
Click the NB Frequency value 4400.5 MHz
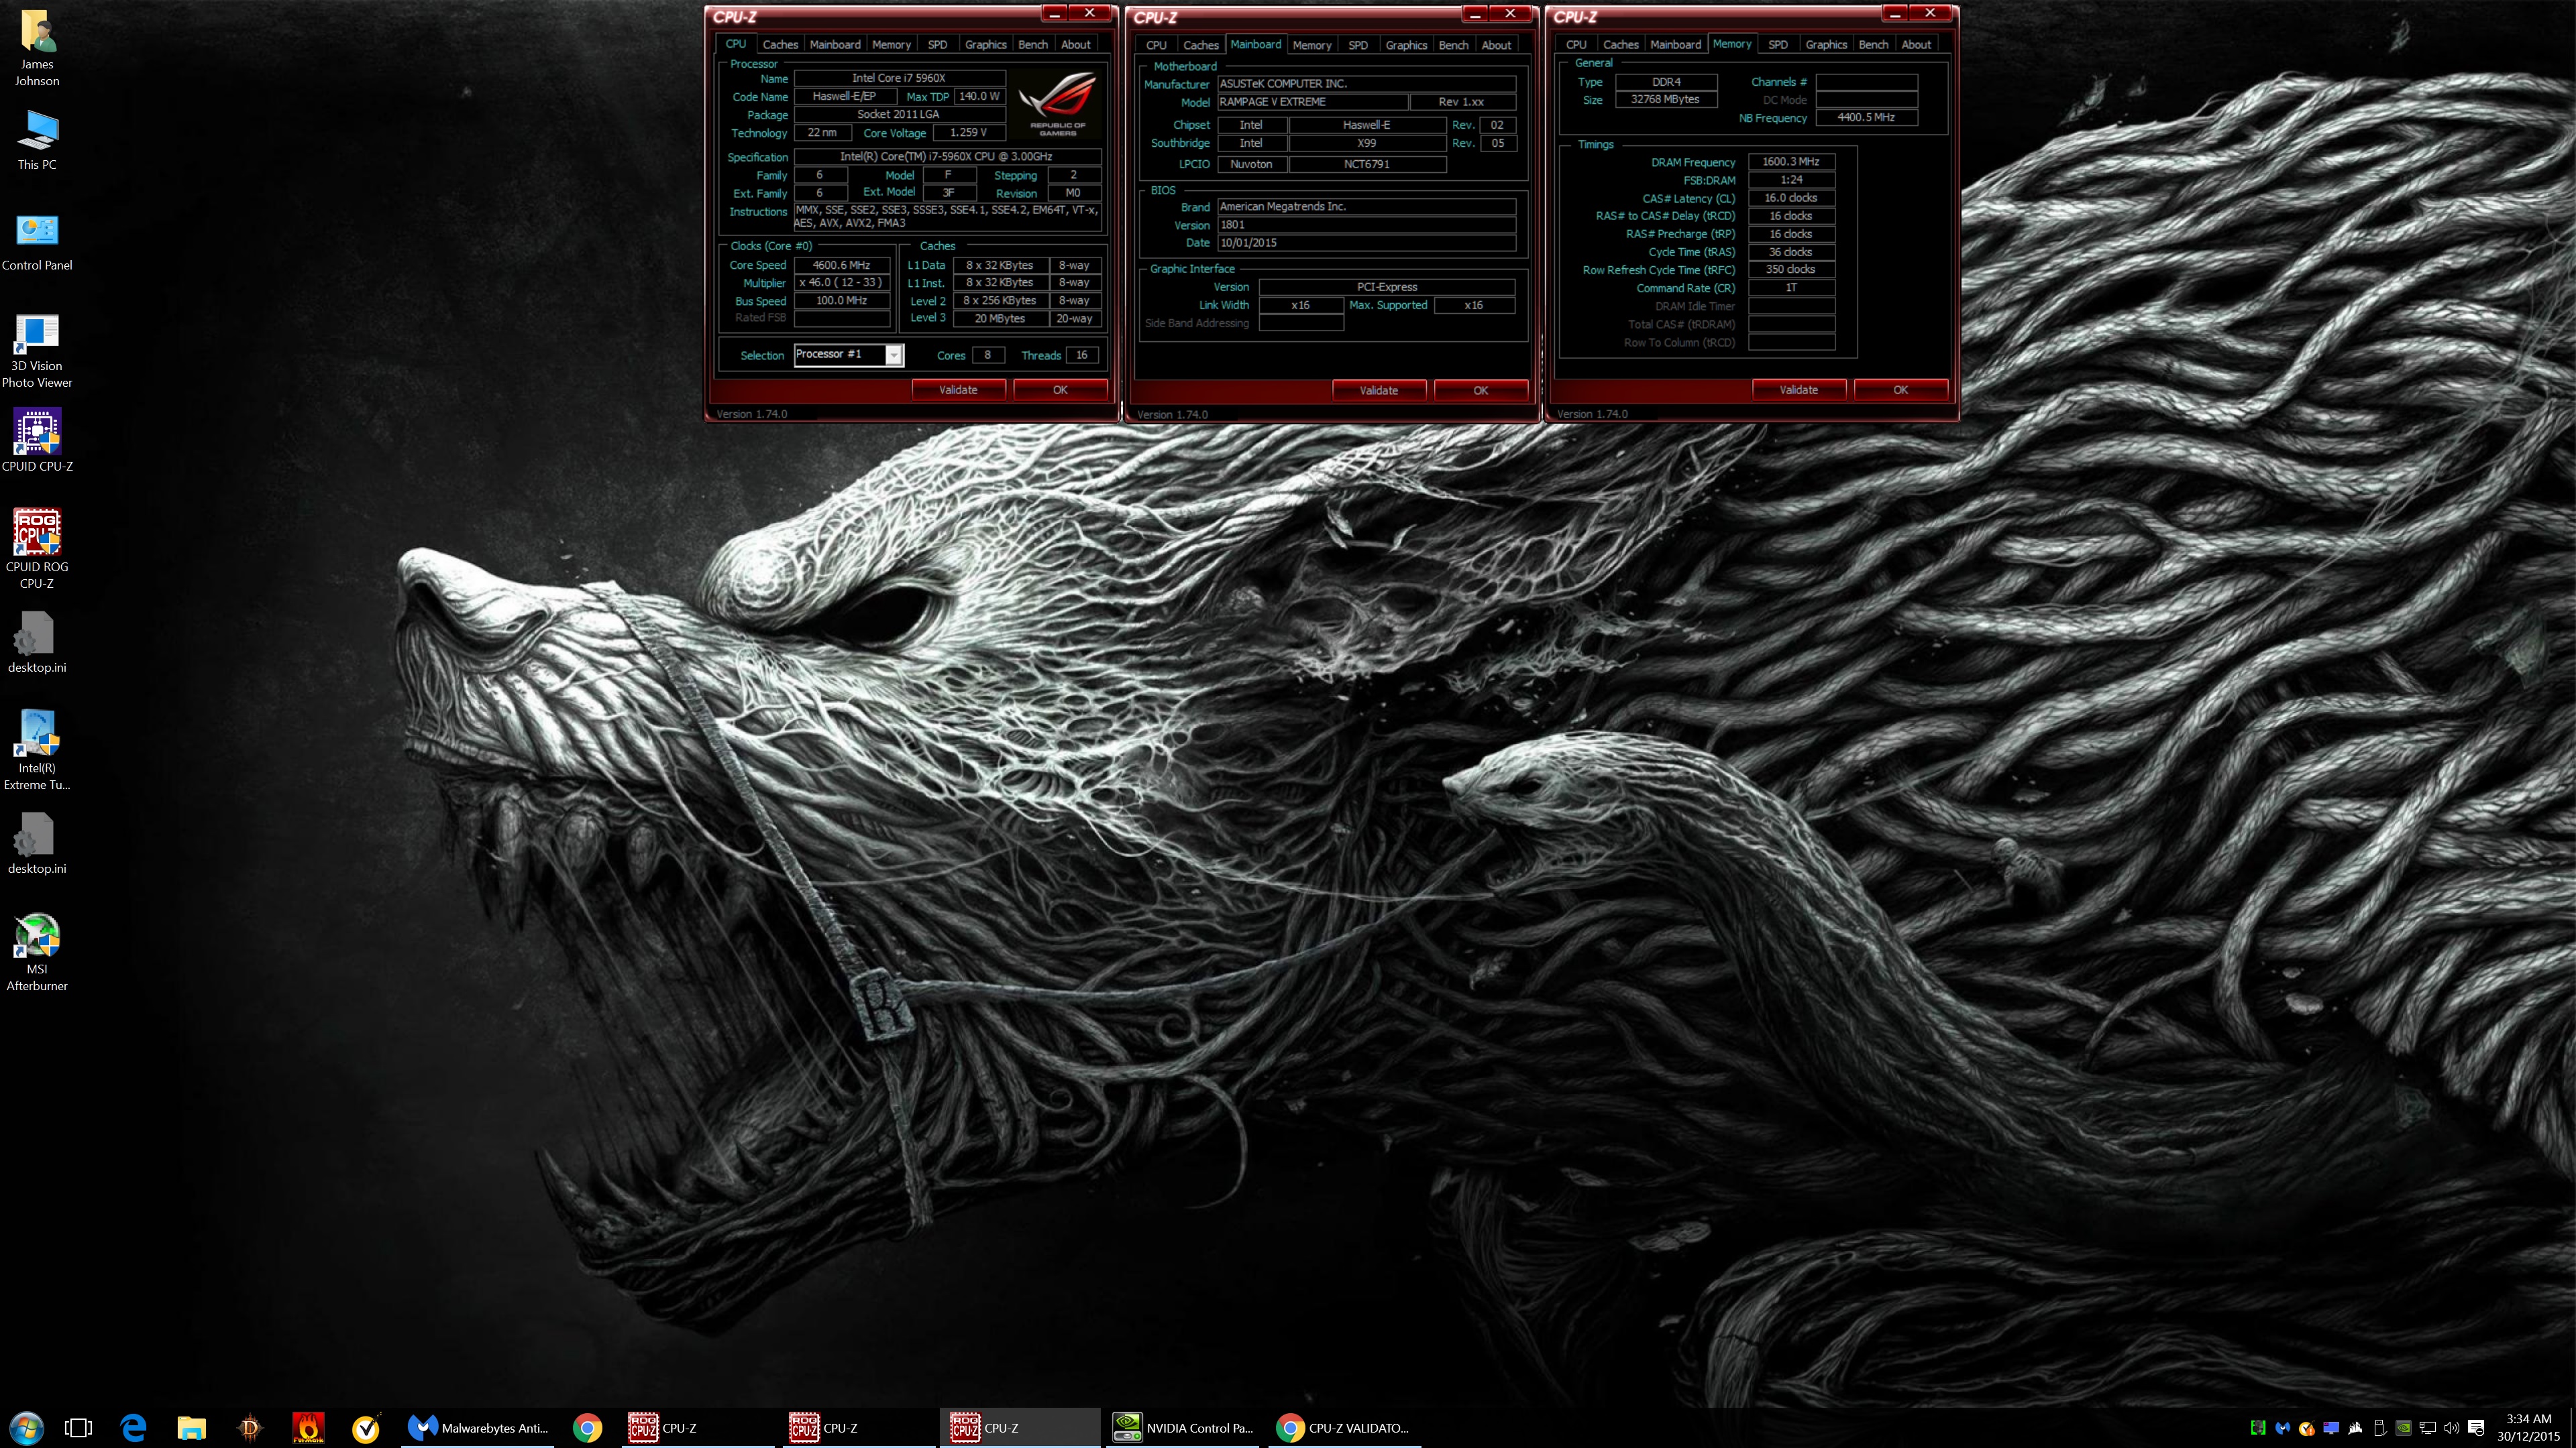[x=1866, y=117]
